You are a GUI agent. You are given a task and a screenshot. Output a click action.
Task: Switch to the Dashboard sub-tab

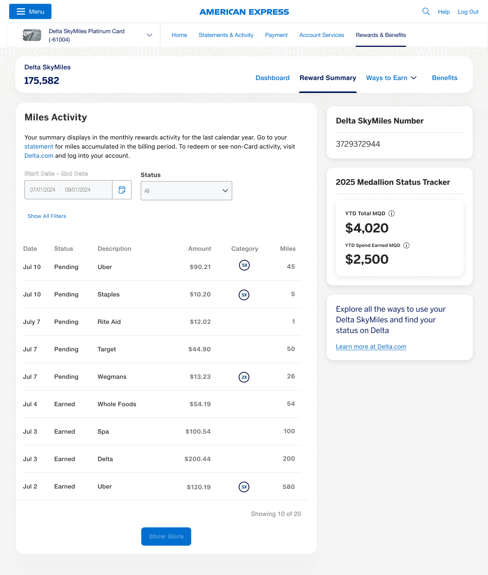tap(273, 78)
